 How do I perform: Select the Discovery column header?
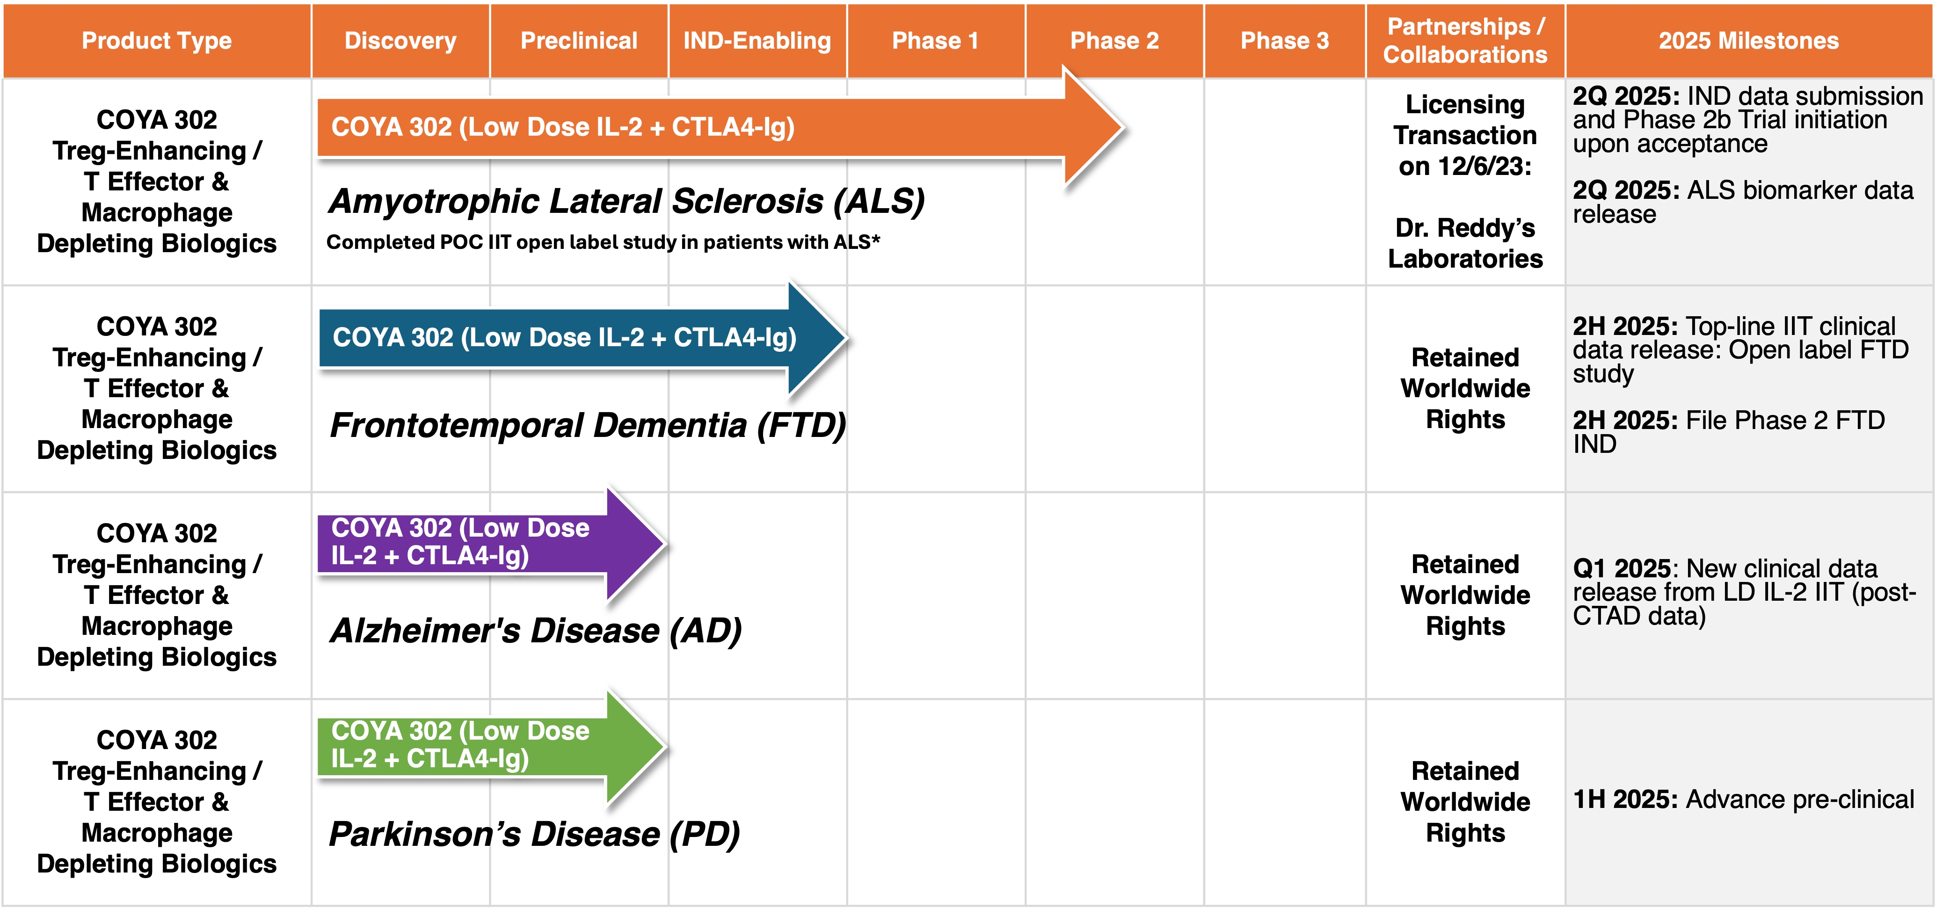[x=400, y=41]
